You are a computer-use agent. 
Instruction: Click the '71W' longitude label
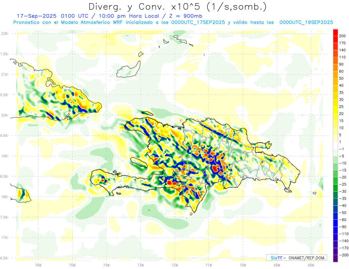point(209,265)
